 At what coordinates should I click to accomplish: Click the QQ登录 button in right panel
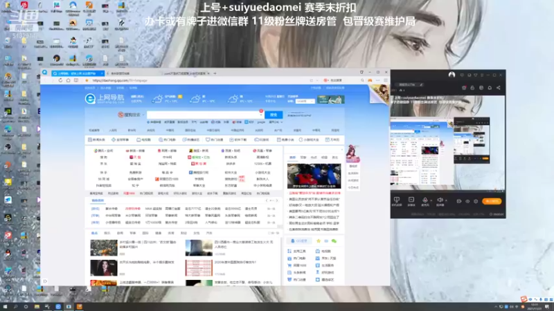[299, 241]
